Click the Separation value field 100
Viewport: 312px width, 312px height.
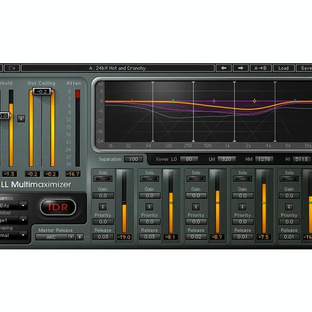(133, 159)
